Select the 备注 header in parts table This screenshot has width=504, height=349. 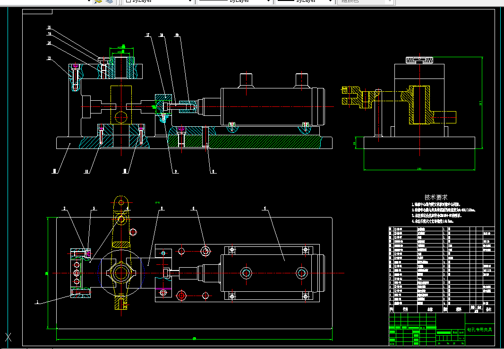click(488, 309)
